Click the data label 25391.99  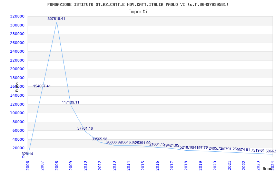142,143
